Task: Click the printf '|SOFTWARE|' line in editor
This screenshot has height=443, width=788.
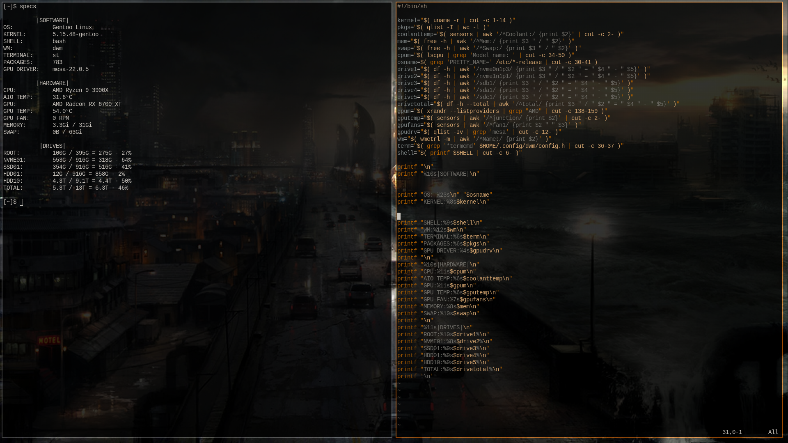Action: pyautogui.click(x=438, y=174)
